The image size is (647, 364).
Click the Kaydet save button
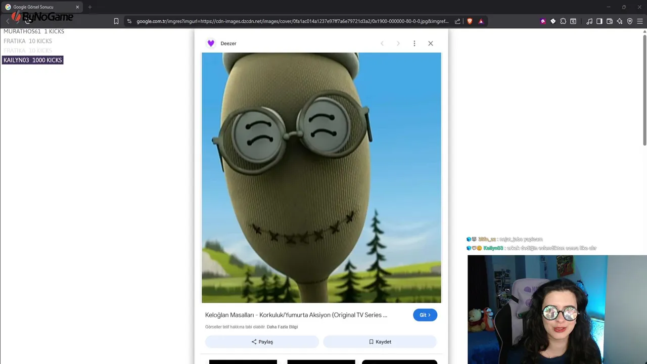380,342
